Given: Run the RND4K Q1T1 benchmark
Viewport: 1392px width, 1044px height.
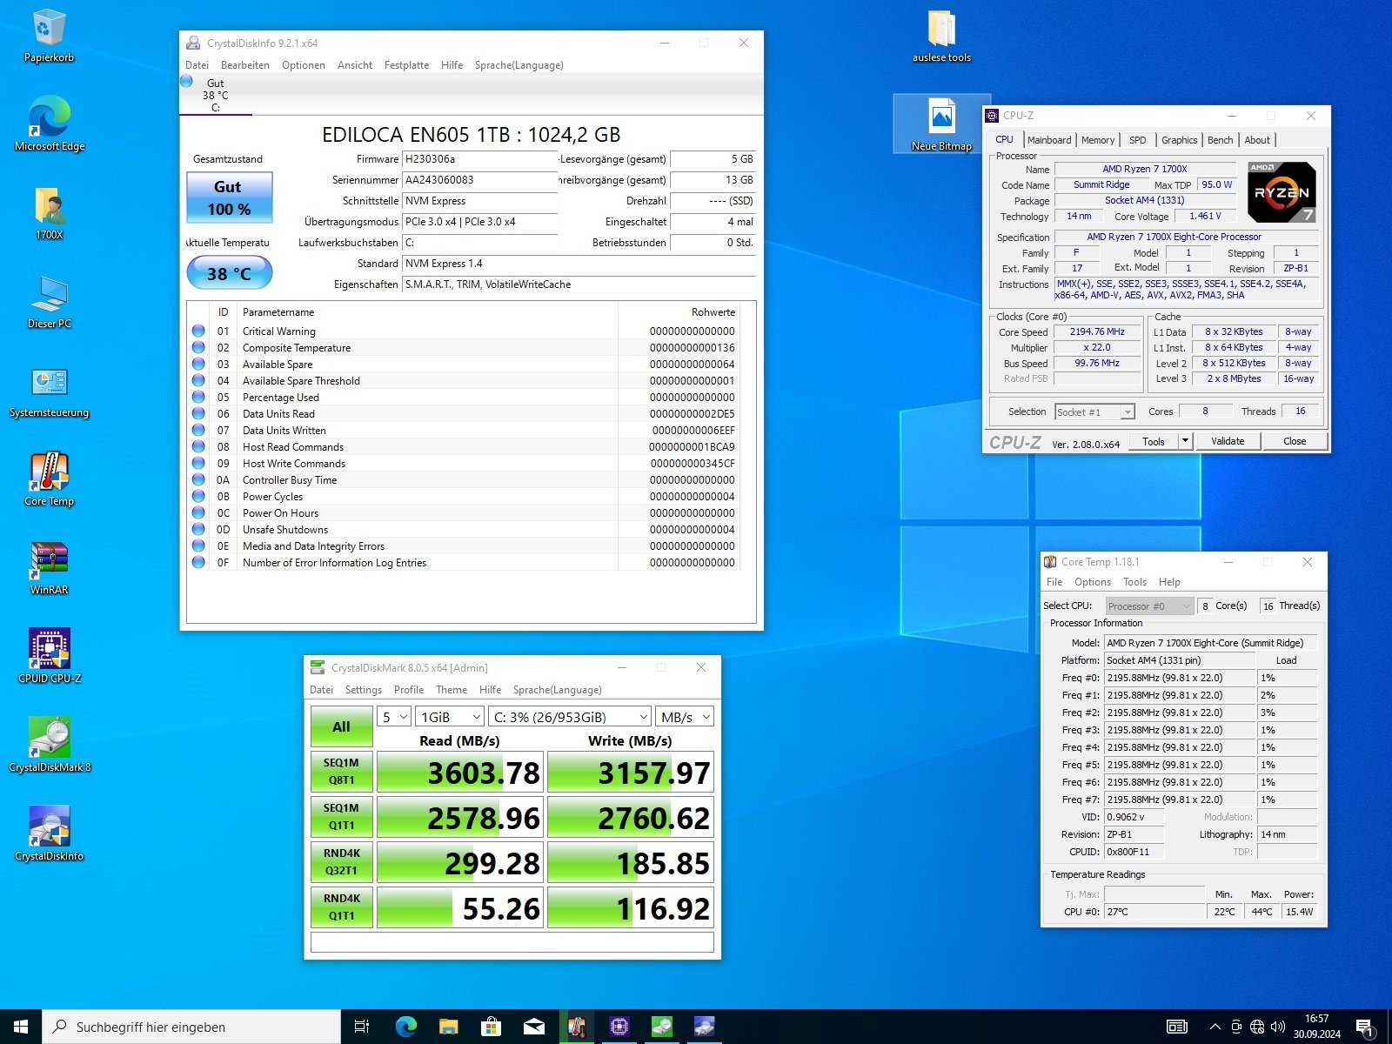Looking at the screenshot, I should [x=341, y=907].
